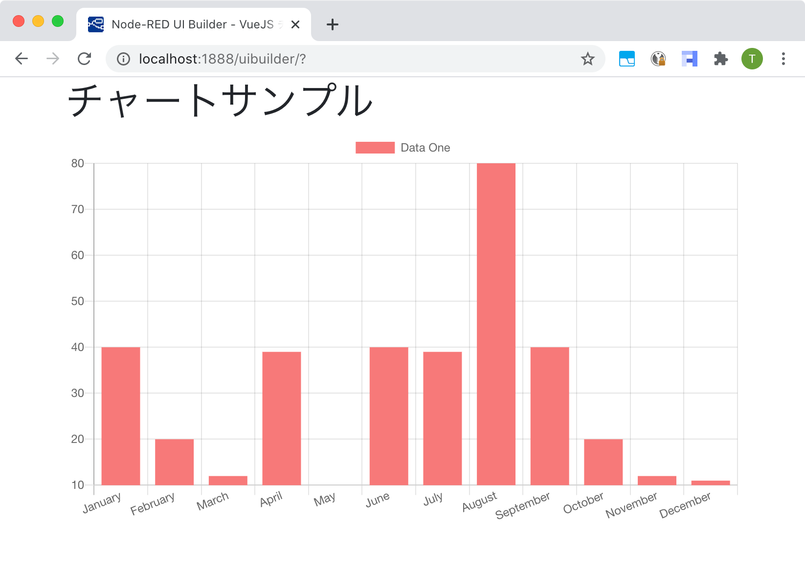Open the Chrome three-dot menu
Screen dimensions: 805x573
point(783,59)
